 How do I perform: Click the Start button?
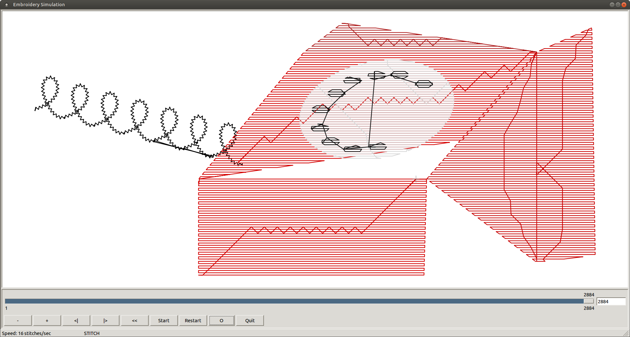(164, 321)
